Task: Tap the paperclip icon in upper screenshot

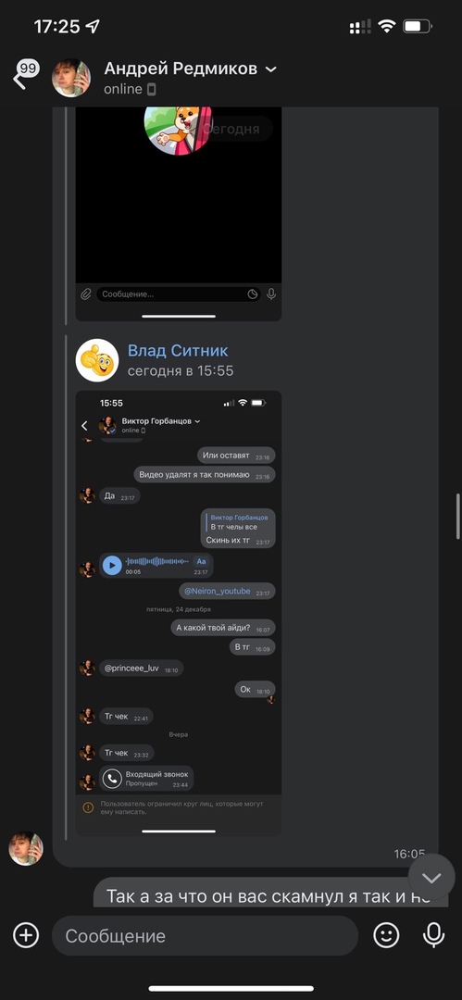Action: [85, 294]
